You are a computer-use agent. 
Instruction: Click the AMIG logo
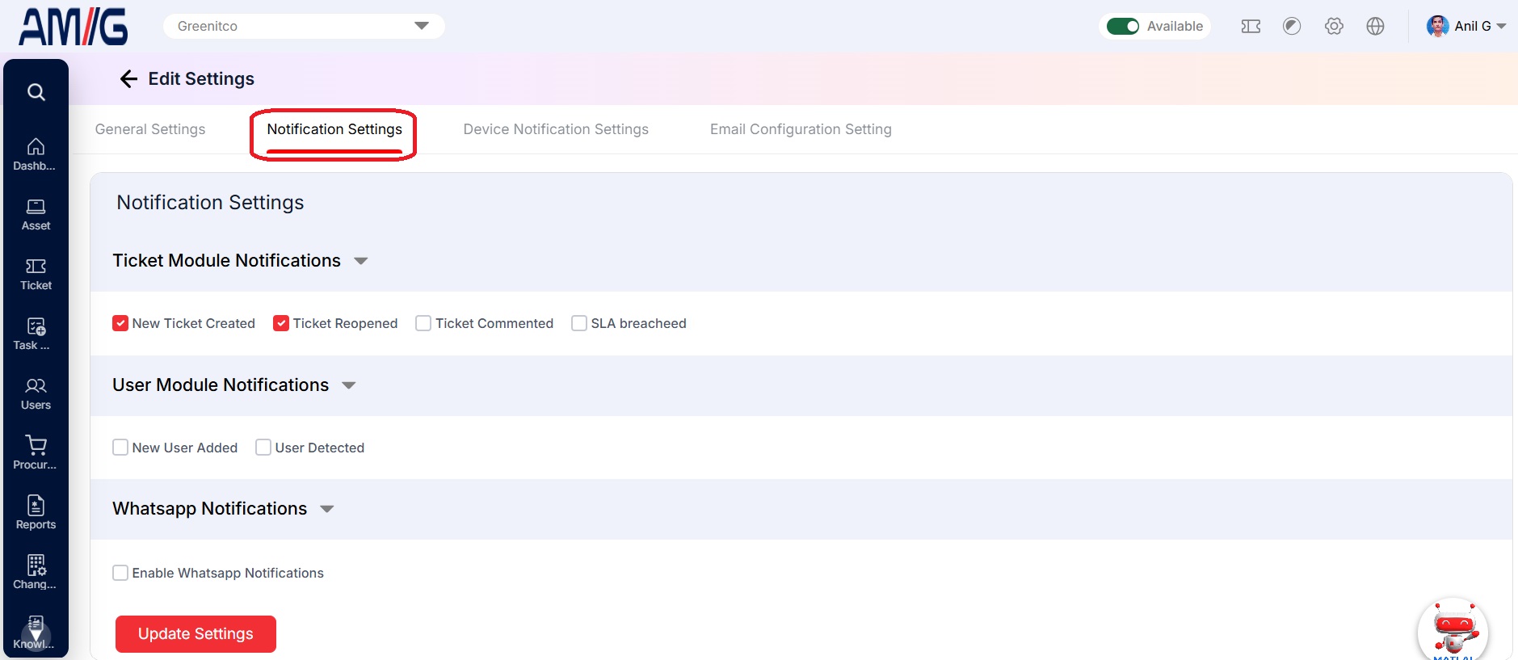pos(74,27)
